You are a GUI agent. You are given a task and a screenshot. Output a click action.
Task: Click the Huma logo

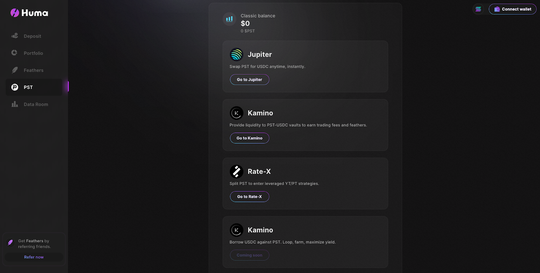pyautogui.click(x=29, y=13)
